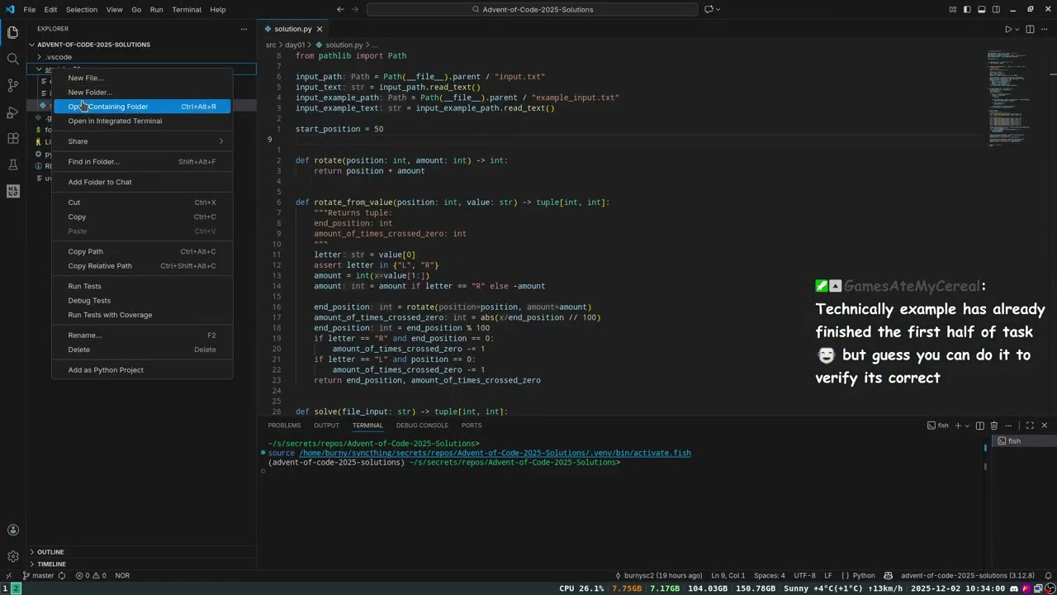Image resolution: width=1057 pixels, height=595 pixels.
Task: Click the activate.fish path link in terminal
Action: 495,453
